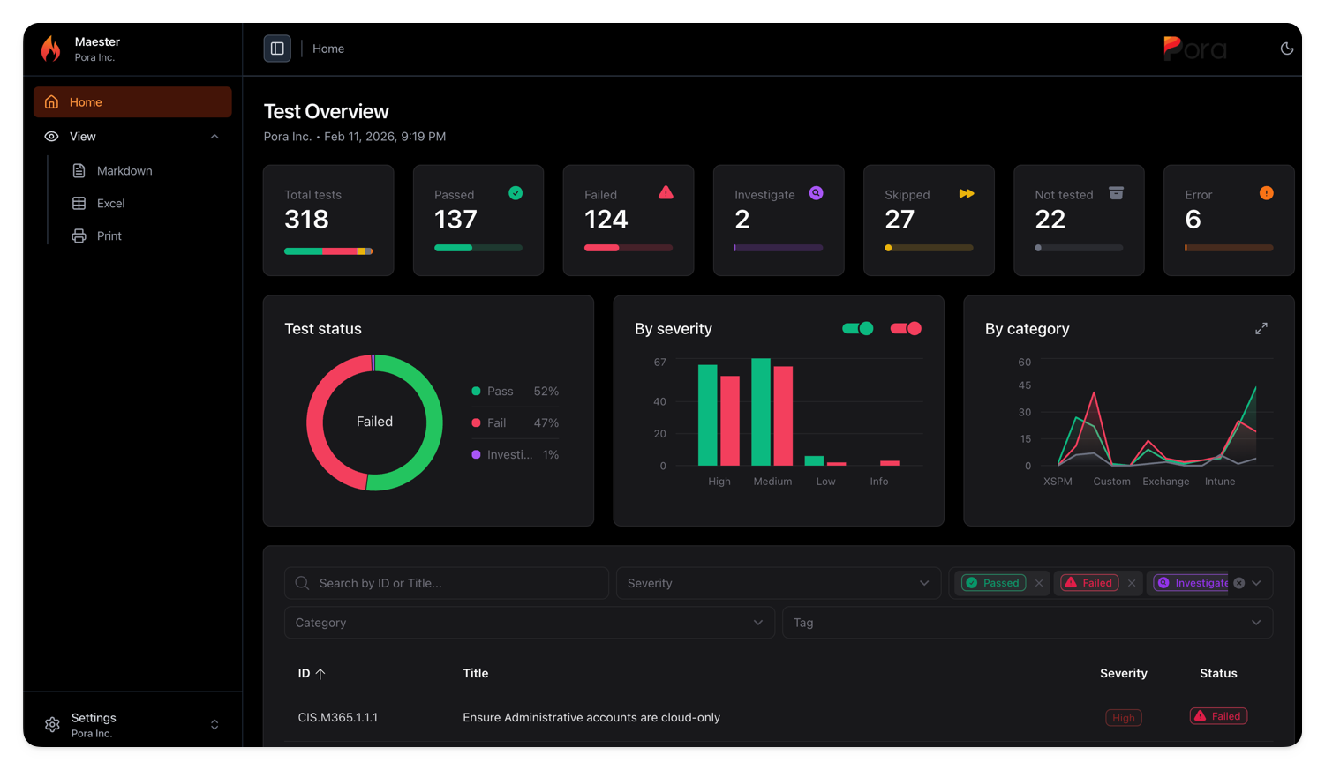The image size is (1325, 770).
Task: Switch theme with the moon icon
Action: [1287, 49]
